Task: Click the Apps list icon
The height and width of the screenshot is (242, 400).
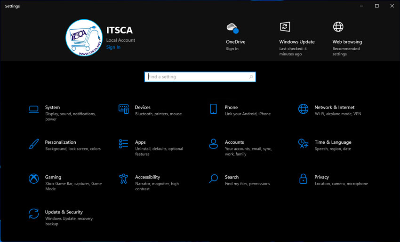Action: [x=124, y=144]
